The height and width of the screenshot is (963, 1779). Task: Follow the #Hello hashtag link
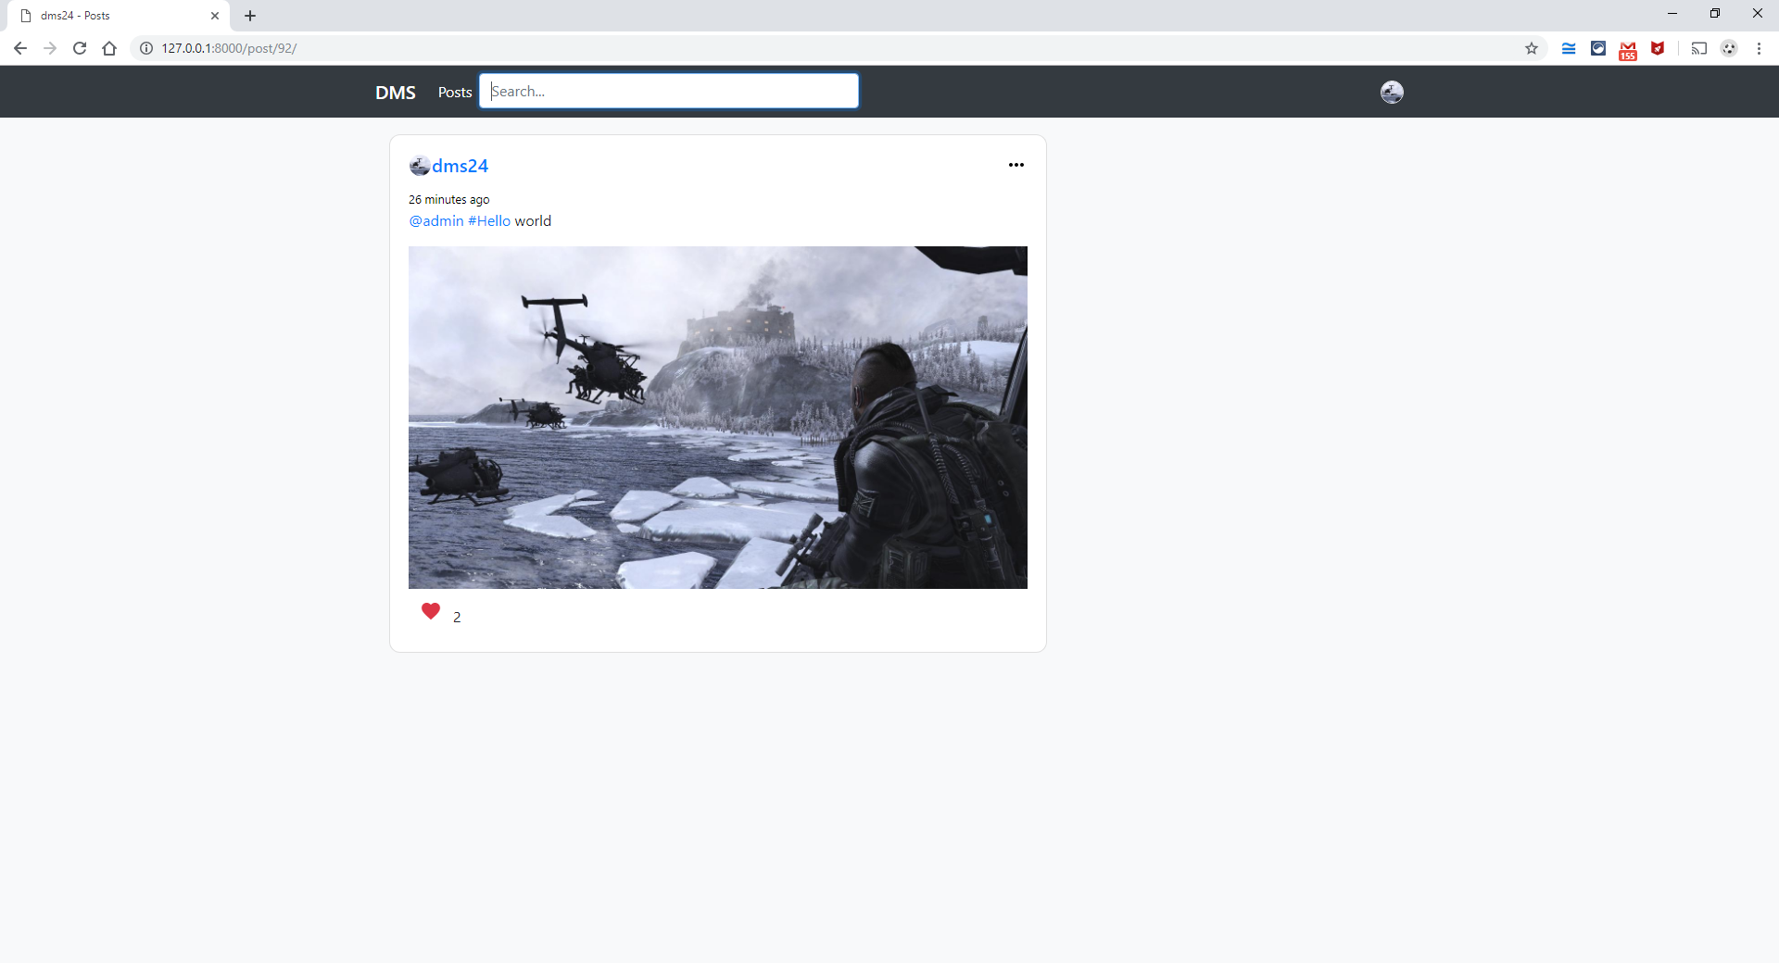(x=489, y=220)
